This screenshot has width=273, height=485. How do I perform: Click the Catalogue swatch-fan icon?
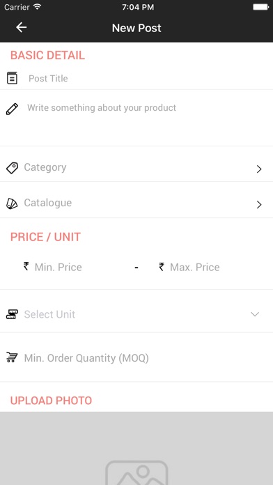pos(12,203)
